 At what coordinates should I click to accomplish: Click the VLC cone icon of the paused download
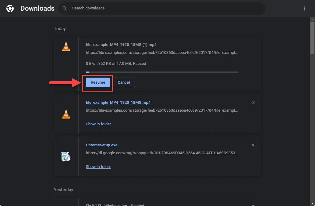point(66,47)
